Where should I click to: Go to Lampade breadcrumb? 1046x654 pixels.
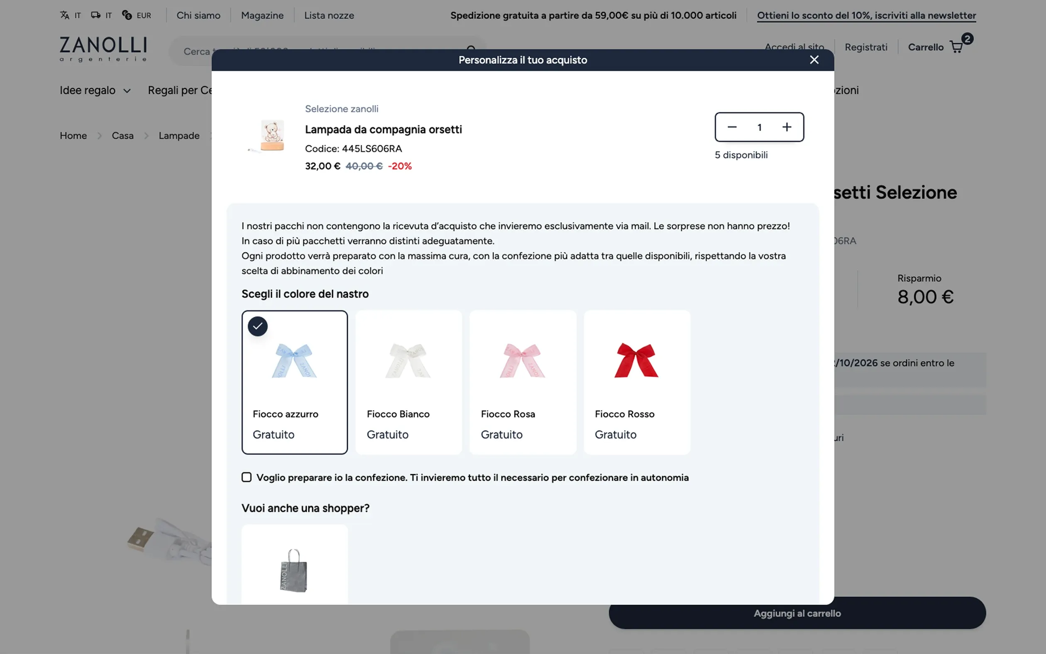point(179,135)
